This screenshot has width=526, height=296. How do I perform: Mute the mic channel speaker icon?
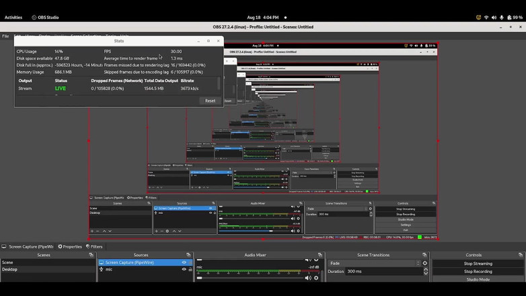[308, 278]
